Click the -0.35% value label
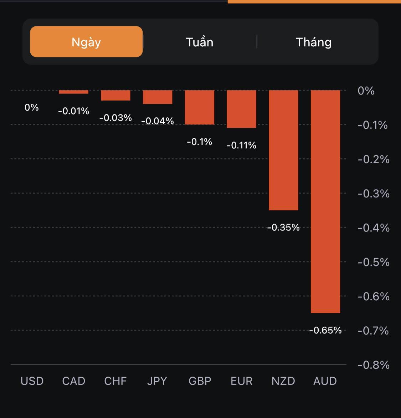The image size is (401, 418). tap(283, 227)
